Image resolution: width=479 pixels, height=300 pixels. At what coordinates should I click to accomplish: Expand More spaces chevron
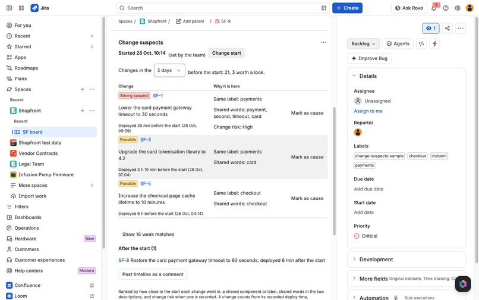point(92,186)
